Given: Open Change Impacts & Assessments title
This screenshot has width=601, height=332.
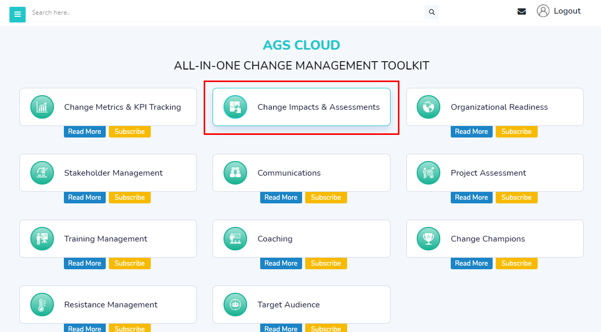Looking at the screenshot, I should point(318,107).
